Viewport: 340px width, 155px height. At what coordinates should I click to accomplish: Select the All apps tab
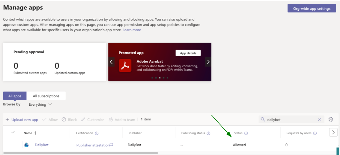point(14,96)
